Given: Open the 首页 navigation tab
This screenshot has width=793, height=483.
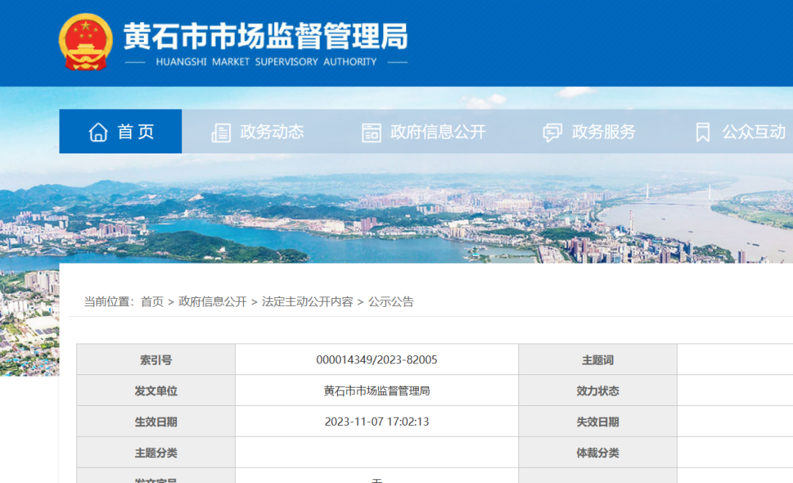Looking at the screenshot, I should 120,131.
